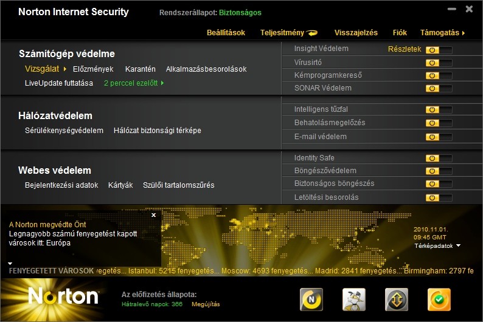Open Karantén quarantine link
The height and width of the screenshot is (322, 483).
pyautogui.click(x=140, y=69)
